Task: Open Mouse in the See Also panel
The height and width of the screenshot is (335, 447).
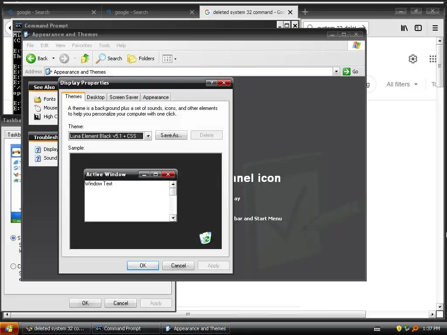Action: [45, 108]
